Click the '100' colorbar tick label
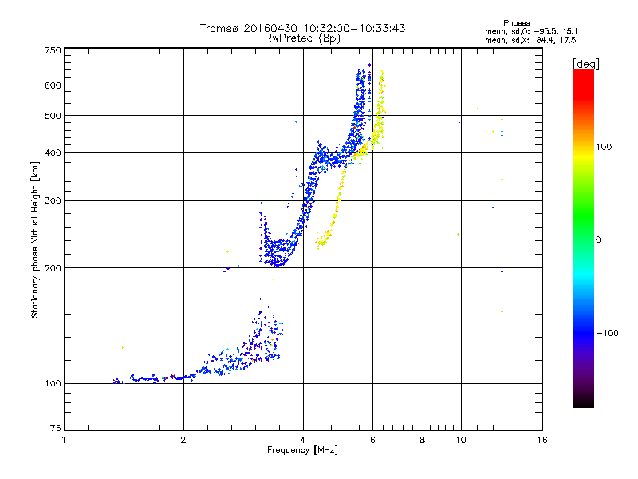 (x=604, y=147)
